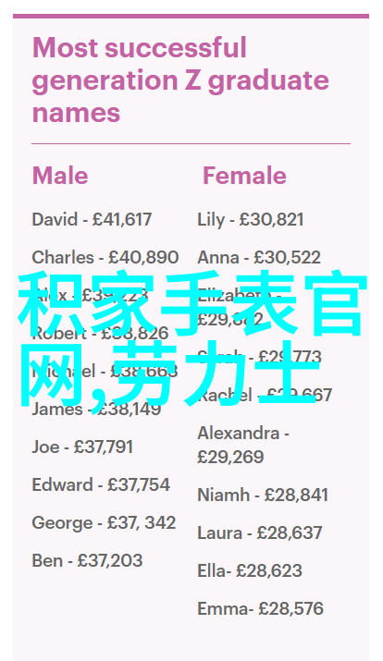
Task: Click the Ben - £37,203 entry
Action: click(x=87, y=560)
